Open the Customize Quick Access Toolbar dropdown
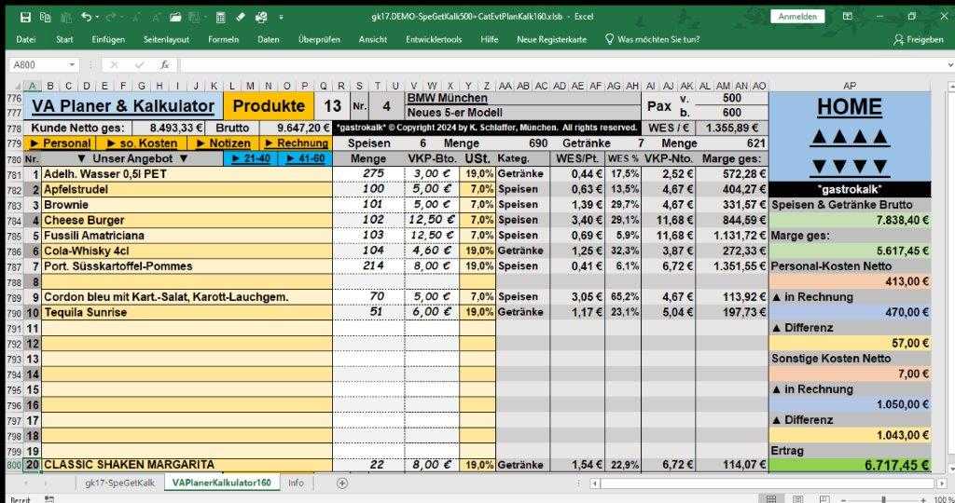 282,17
